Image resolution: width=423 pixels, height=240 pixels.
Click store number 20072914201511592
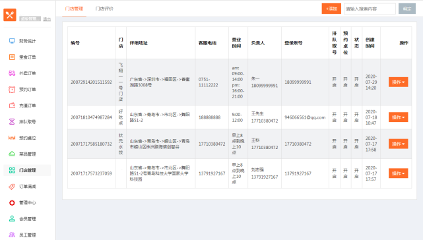click(x=91, y=82)
